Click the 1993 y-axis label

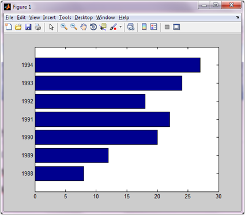(x=27, y=83)
